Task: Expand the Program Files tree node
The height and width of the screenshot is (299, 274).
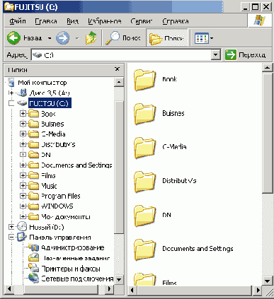Action: pos(23,196)
